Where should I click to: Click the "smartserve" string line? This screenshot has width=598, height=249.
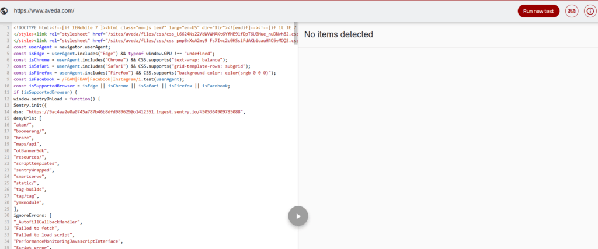click(30, 176)
